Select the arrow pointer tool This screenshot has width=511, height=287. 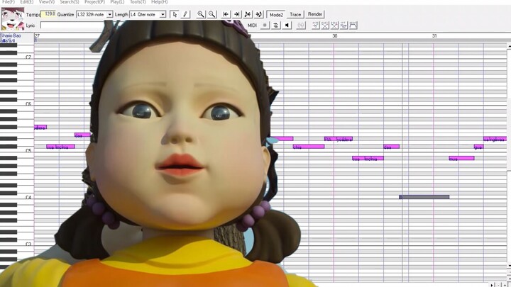(175, 14)
